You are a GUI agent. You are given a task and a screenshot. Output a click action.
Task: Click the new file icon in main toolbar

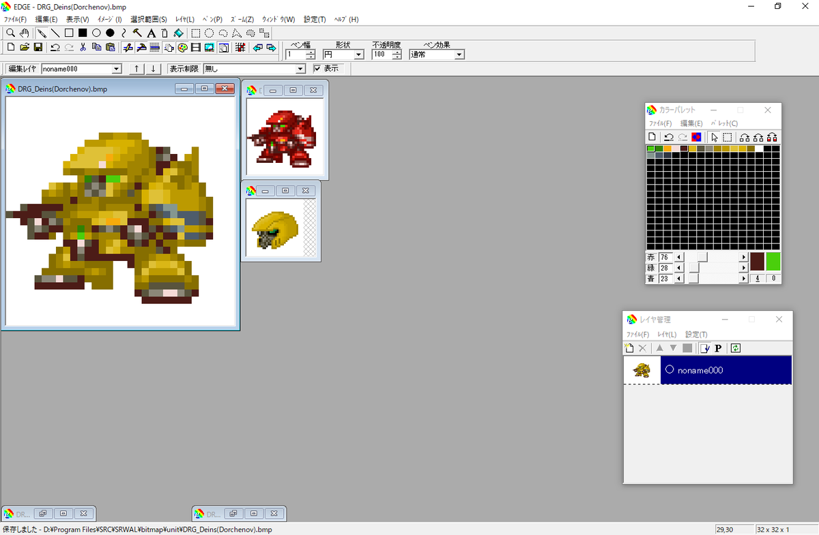click(x=11, y=48)
